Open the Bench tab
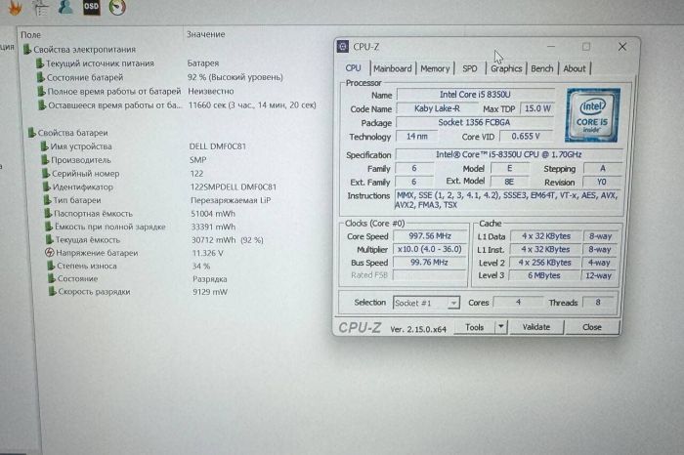 pyautogui.click(x=541, y=68)
